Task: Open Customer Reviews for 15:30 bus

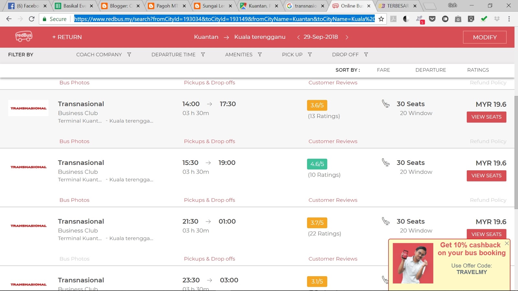Action: [x=333, y=200]
